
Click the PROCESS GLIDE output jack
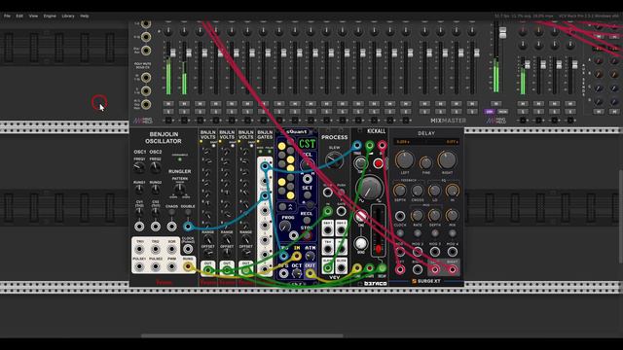341,268
